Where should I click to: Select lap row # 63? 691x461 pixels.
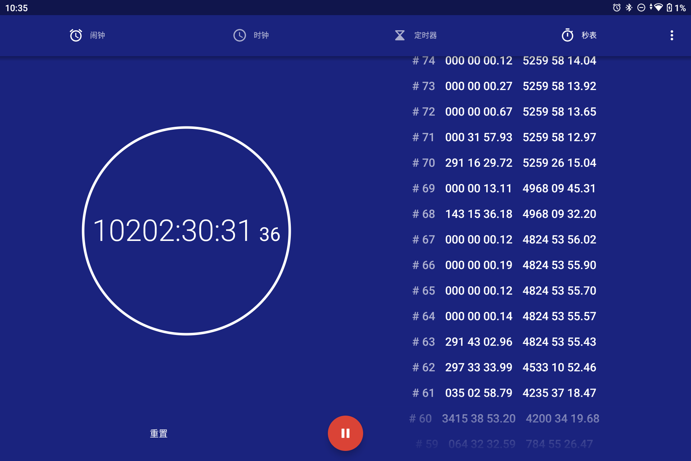pos(504,342)
